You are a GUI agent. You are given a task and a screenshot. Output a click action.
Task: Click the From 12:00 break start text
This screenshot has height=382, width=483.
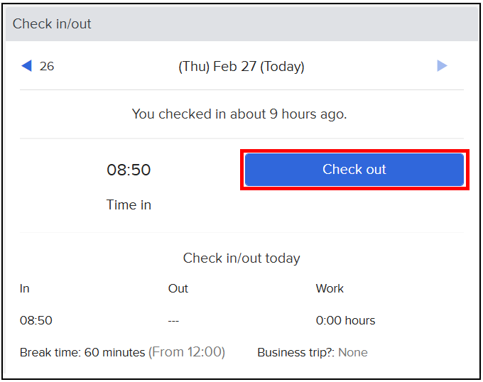tap(187, 352)
